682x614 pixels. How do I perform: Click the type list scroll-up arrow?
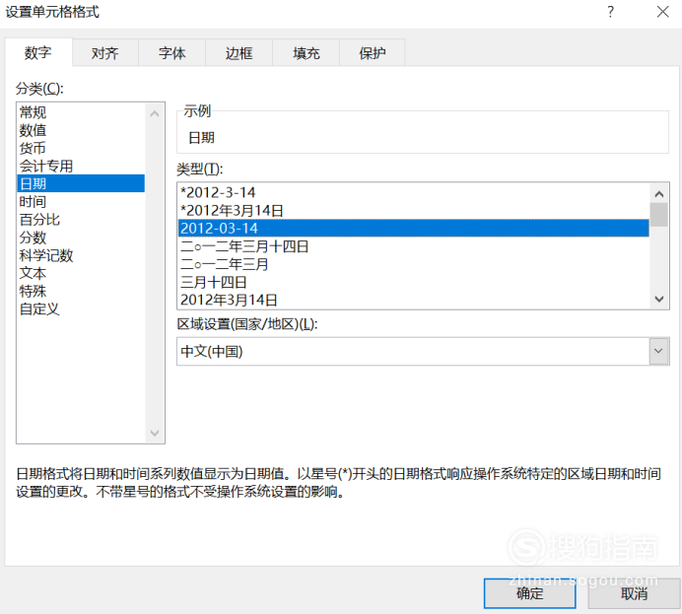click(659, 194)
